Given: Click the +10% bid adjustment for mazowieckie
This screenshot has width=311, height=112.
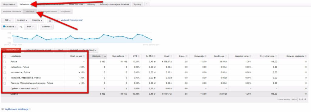Looking at the screenshot, I should (82, 72).
